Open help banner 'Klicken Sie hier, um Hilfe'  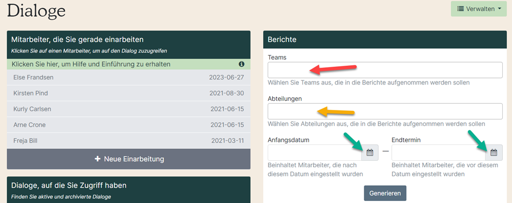tap(129, 64)
